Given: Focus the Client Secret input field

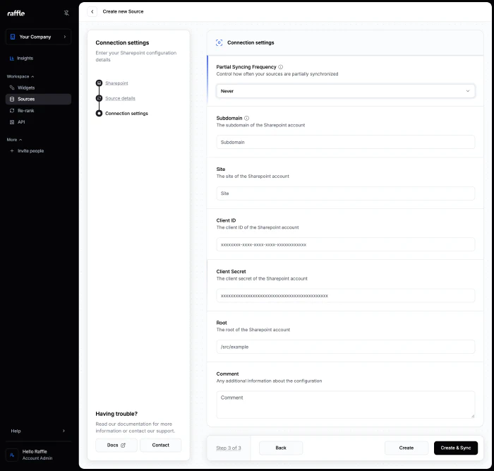Looking at the screenshot, I should [x=345, y=296].
